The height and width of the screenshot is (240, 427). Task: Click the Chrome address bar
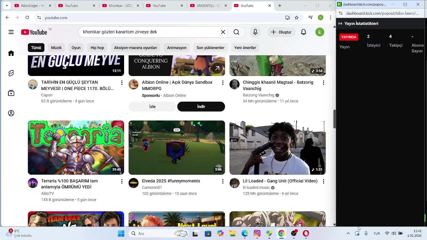tap(163, 18)
